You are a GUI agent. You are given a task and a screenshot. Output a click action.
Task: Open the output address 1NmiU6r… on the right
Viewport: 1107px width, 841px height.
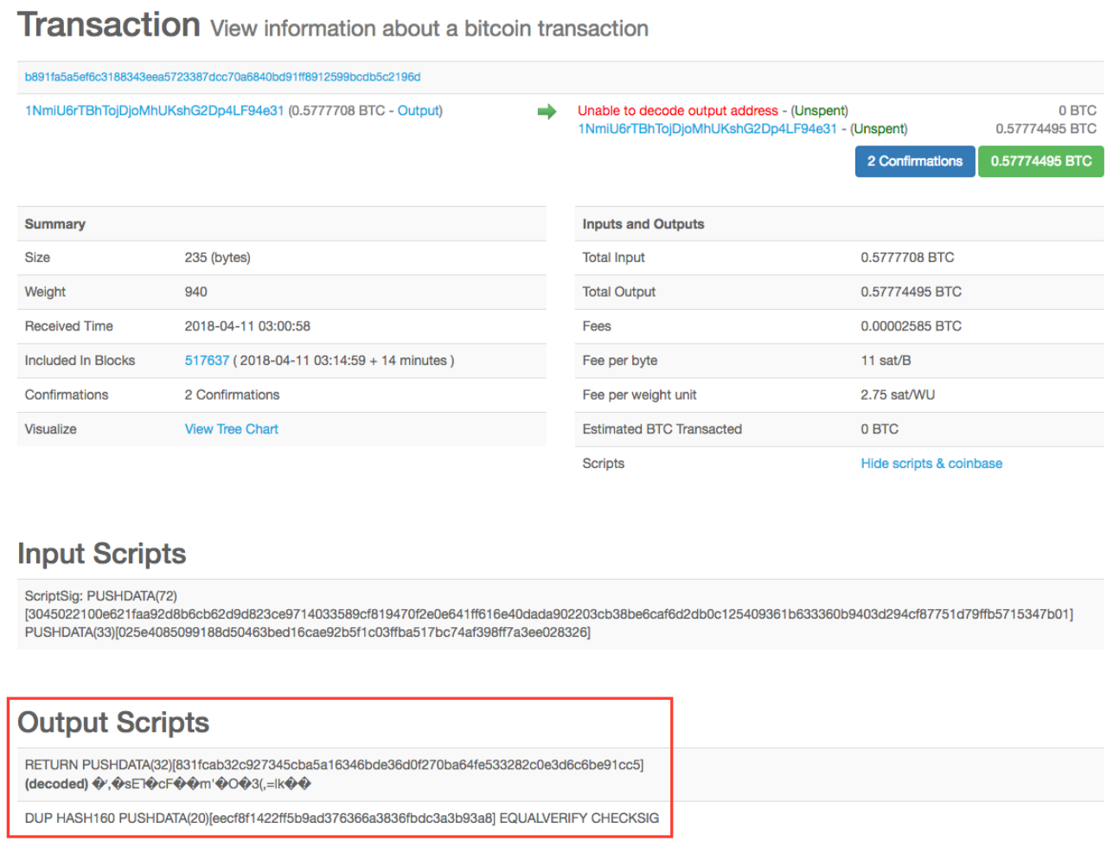click(x=707, y=129)
